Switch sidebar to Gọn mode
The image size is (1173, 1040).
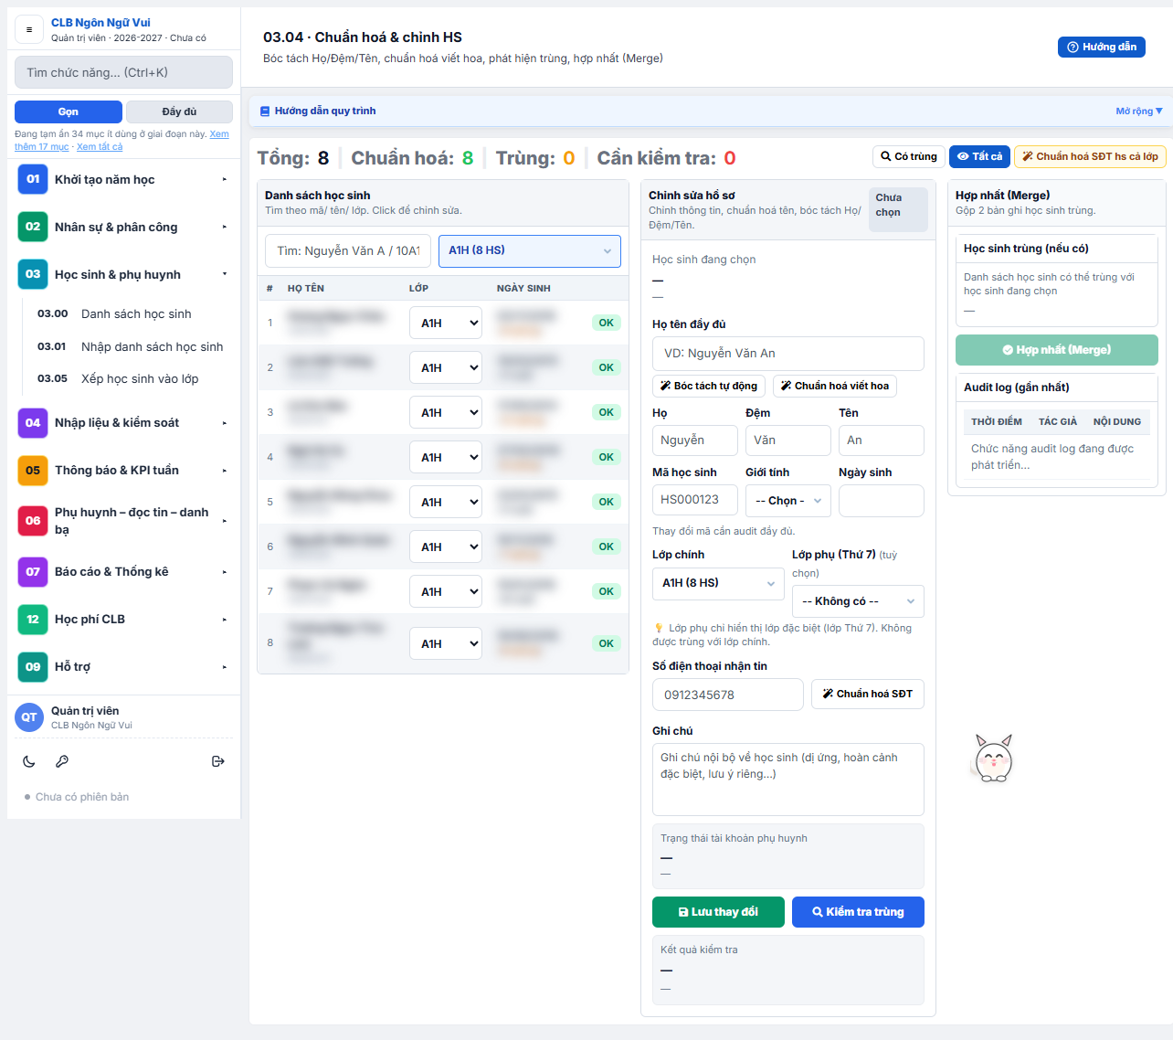(69, 111)
